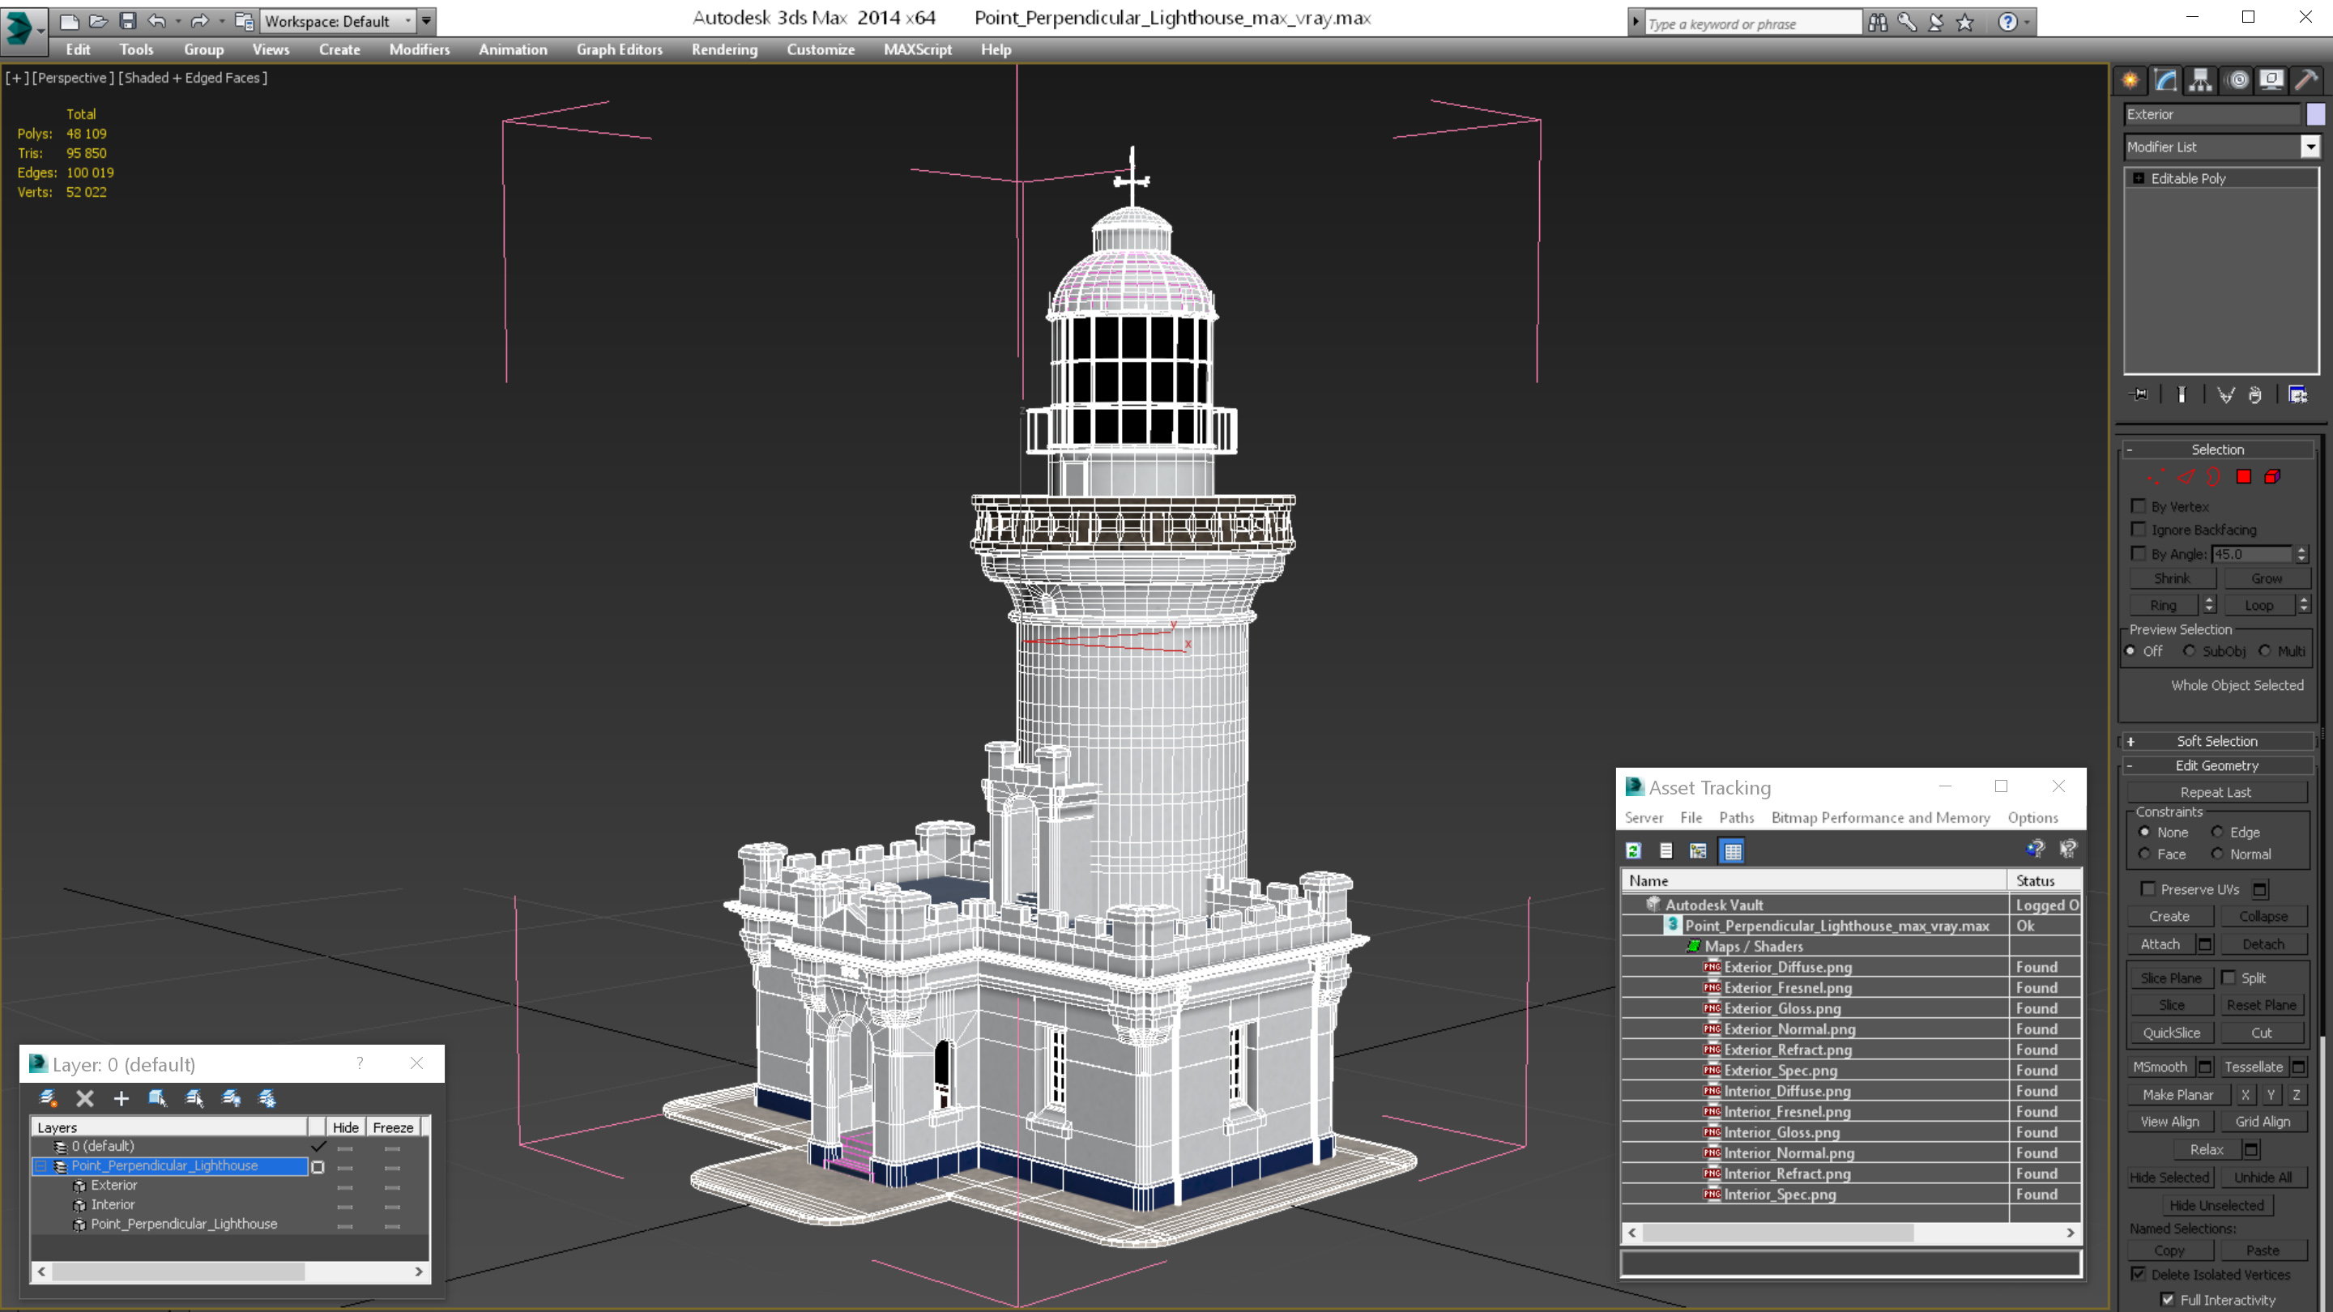Click Remove Modifier from stack icon
2333x1312 pixels.
pyautogui.click(x=2255, y=394)
